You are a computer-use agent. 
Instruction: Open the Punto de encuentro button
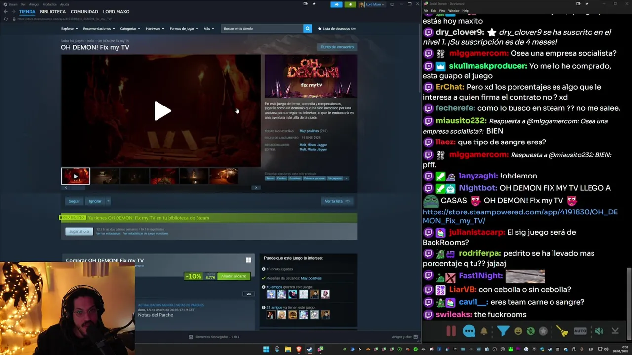pyautogui.click(x=337, y=47)
